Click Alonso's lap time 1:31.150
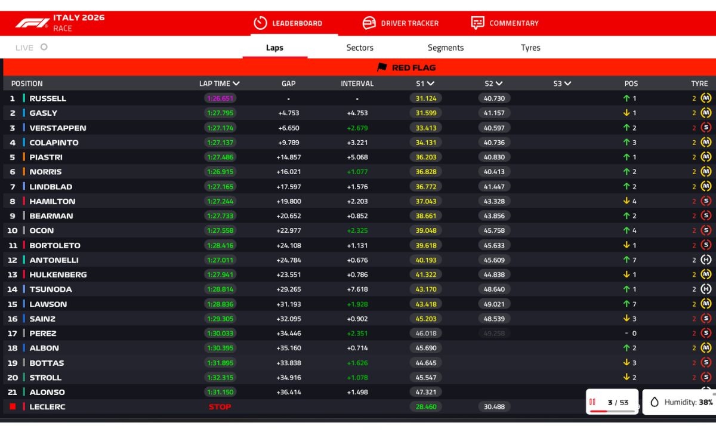The image size is (716, 435). pos(220,392)
